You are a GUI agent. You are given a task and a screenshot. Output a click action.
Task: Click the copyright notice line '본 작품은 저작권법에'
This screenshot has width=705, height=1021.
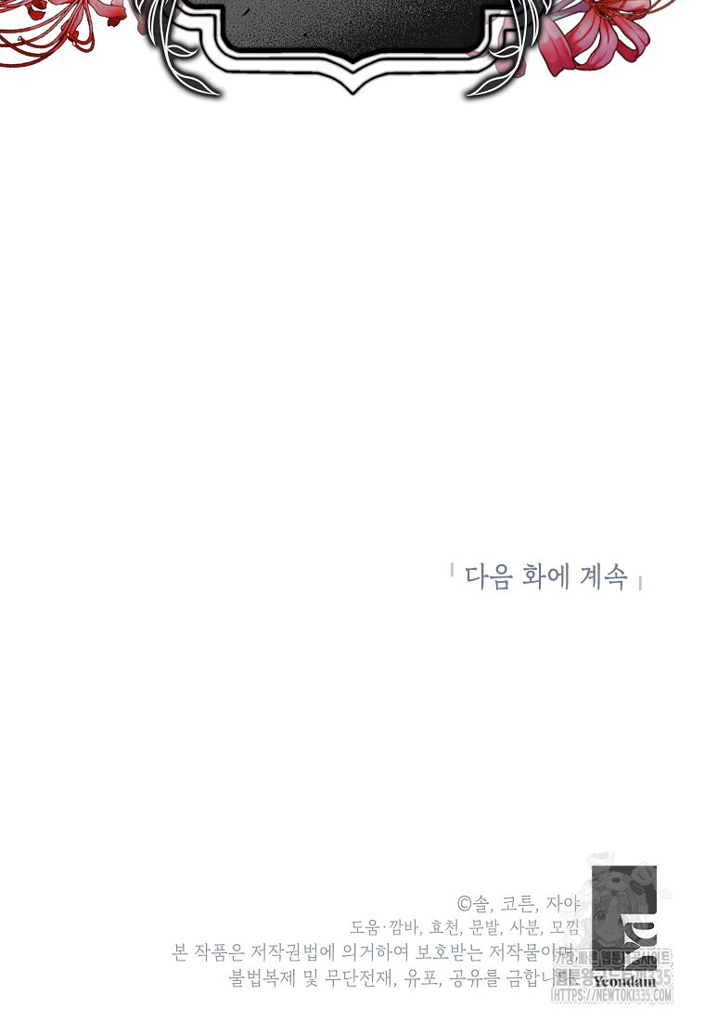pos(372,952)
